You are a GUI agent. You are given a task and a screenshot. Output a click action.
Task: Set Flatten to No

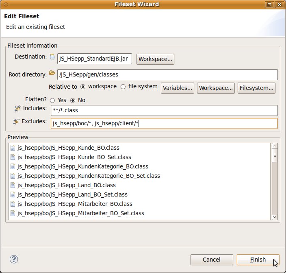pos(73,100)
